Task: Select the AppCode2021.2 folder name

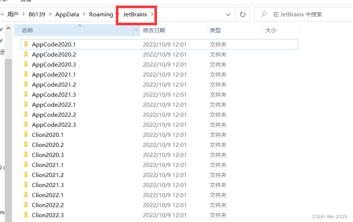Action: [x=54, y=85]
